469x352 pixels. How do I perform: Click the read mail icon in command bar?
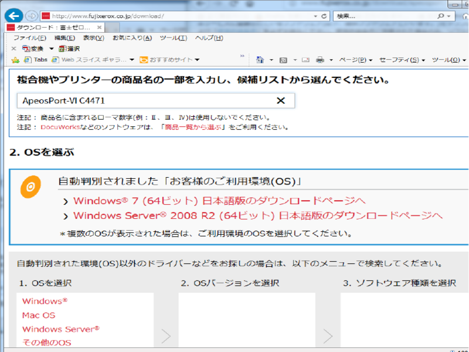tap(305, 60)
